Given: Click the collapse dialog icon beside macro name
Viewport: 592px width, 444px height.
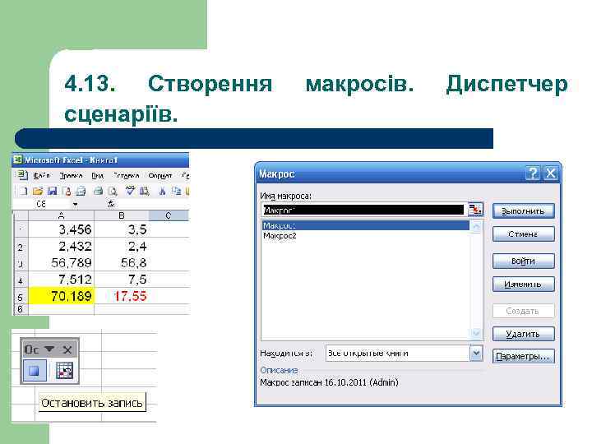Looking at the screenshot, I should (x=475, y=210).
